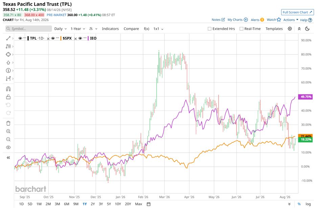Viewport: 318px width, 209px height.
Task: Expand bottom panel double chevron
Action: click(x=289, y=204)
